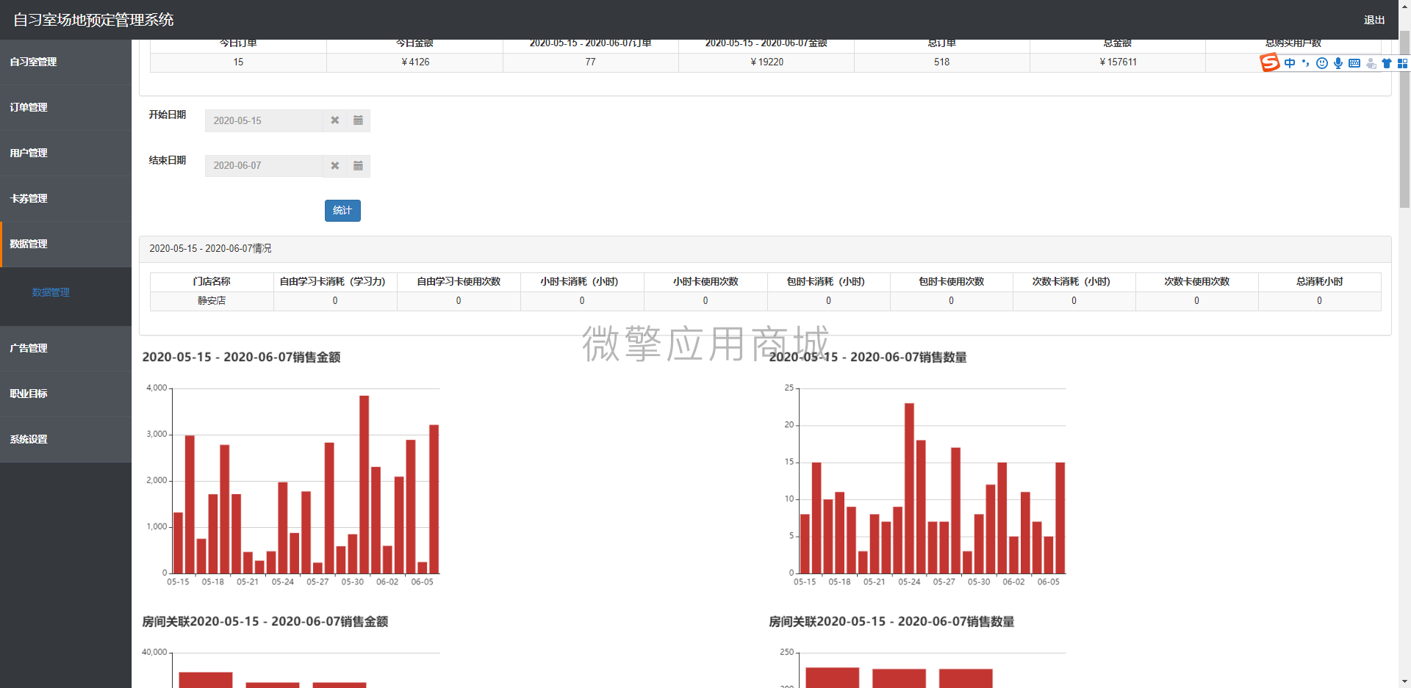The image size is (1411, 688).
Task: Collapse the 数据管理 sidebar section
Action: [65, 244]
